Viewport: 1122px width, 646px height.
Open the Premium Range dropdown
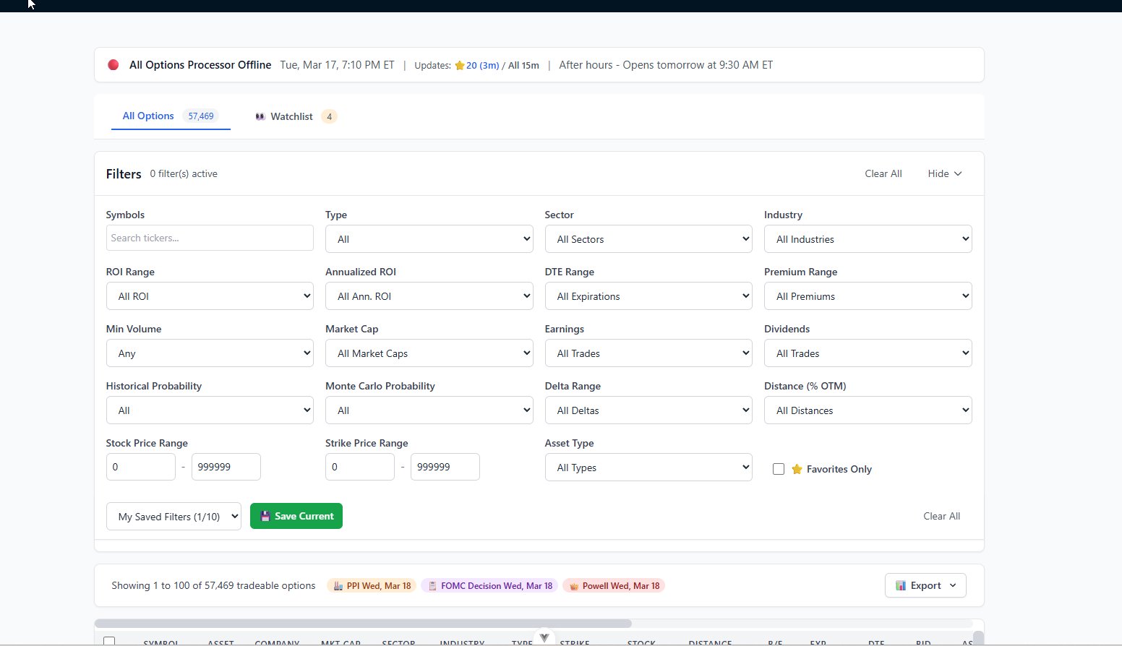(868, 296)
